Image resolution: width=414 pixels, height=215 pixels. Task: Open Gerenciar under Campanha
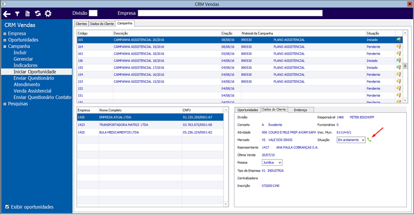click(23, 59)
